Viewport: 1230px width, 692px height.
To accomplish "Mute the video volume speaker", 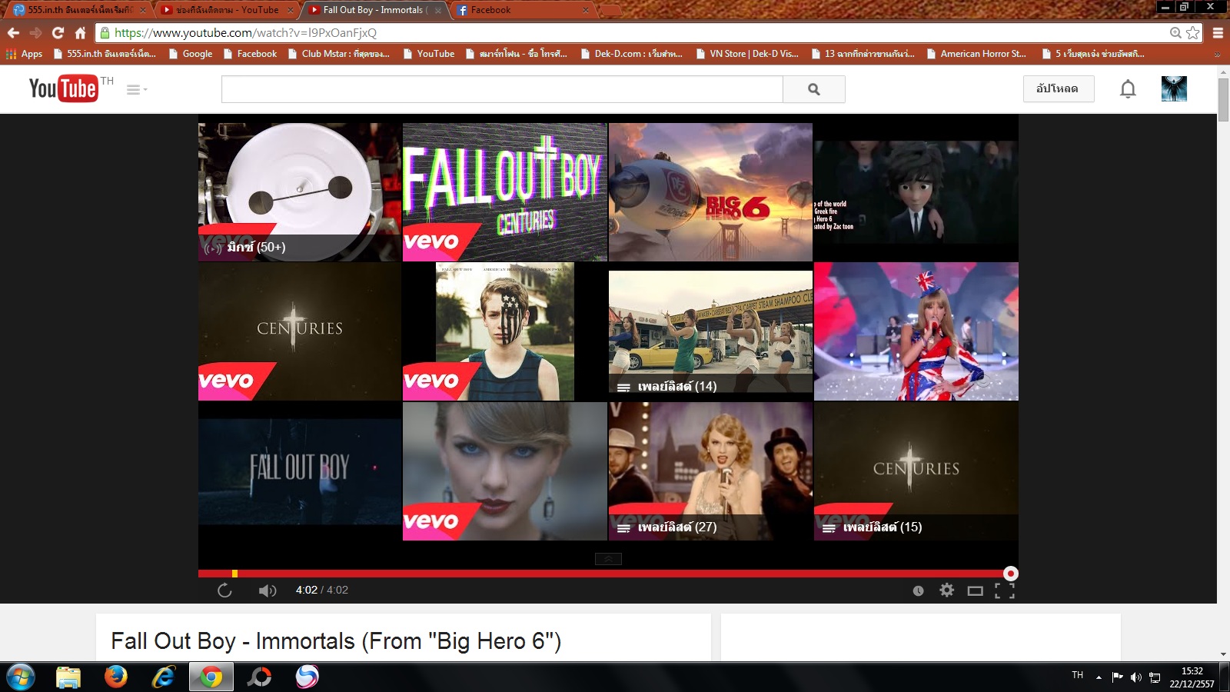I will pos(268,591).
